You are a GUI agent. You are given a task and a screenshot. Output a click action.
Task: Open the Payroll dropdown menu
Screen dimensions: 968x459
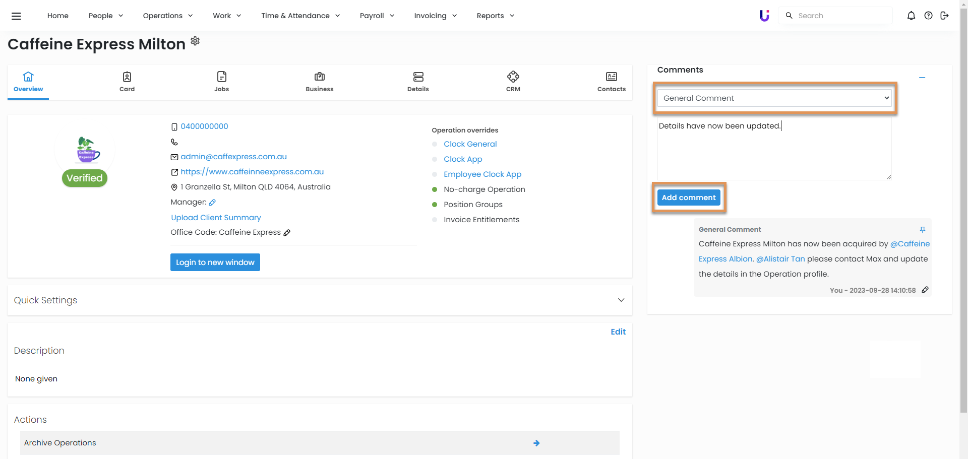coord(377,16)
